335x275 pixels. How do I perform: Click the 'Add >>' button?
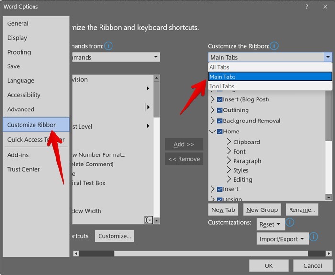pyautogui.click(x=184, y=144)
